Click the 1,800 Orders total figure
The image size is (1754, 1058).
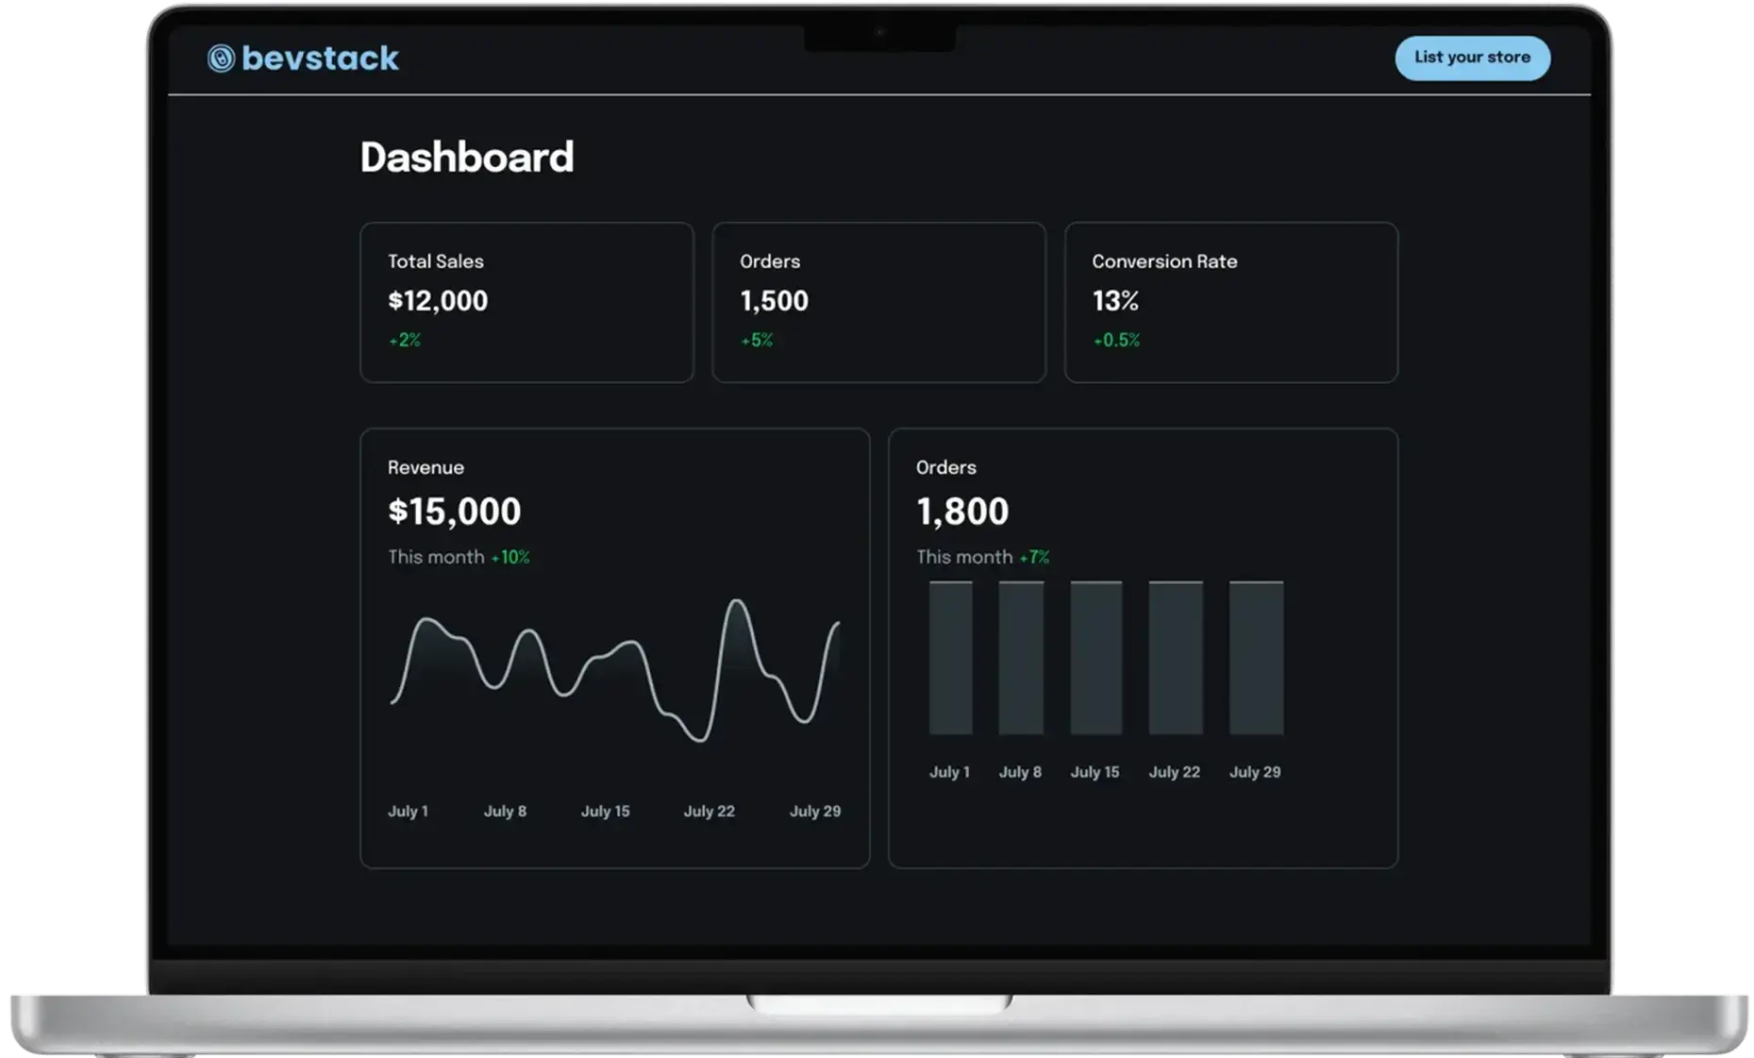[962, 511]
